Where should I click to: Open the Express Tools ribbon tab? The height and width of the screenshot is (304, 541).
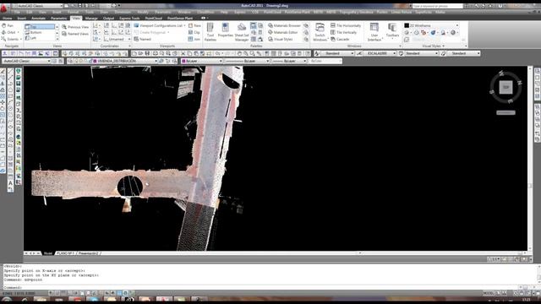[x=129, y=19]
